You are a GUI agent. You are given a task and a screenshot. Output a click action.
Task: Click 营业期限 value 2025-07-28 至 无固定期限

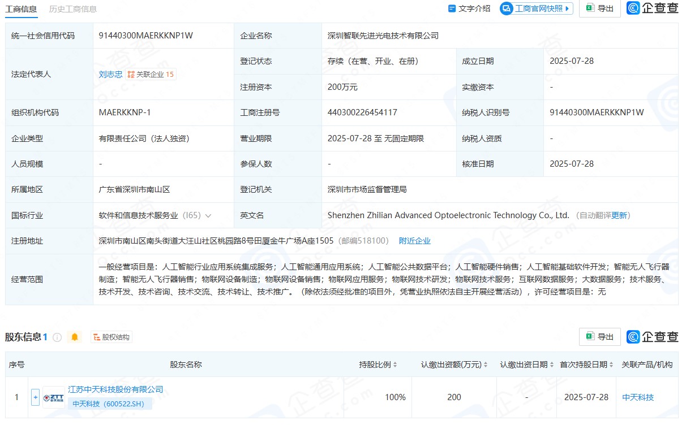376,138
